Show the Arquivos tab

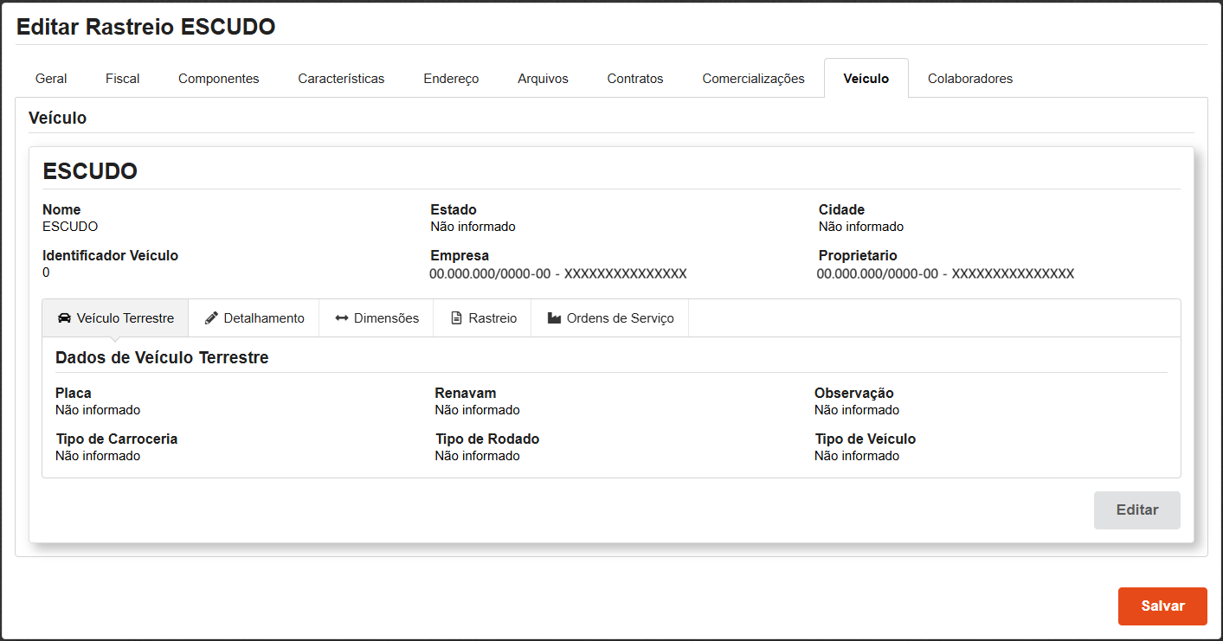click(543, 79)
